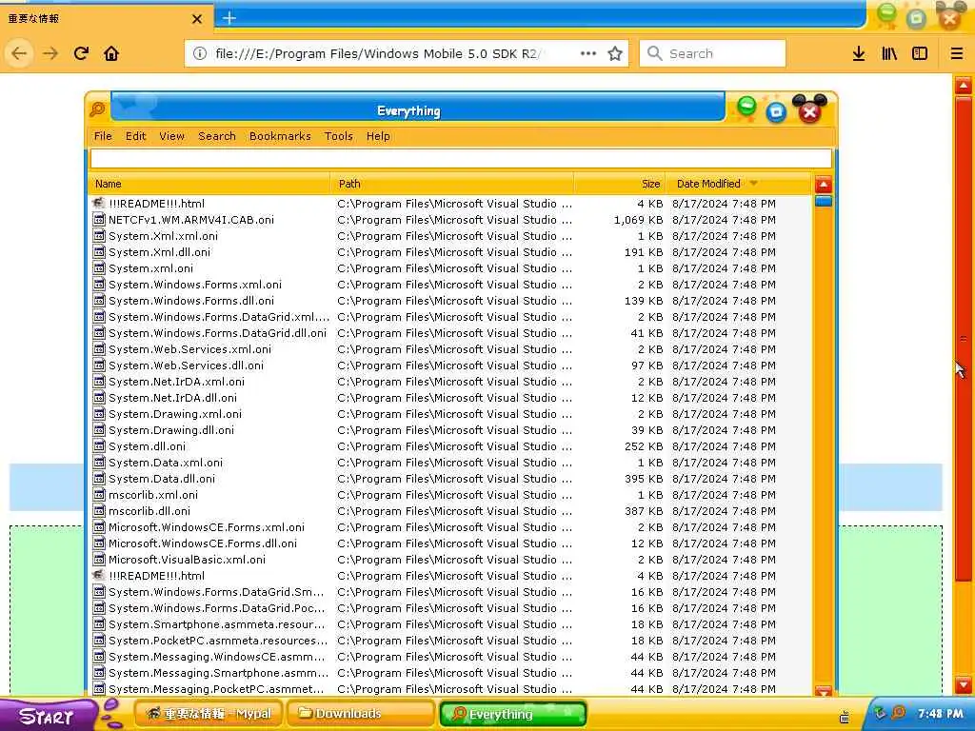This screenshot has height=731, width=975.
Task: Open the Help menu
Action: pos(378,136)
